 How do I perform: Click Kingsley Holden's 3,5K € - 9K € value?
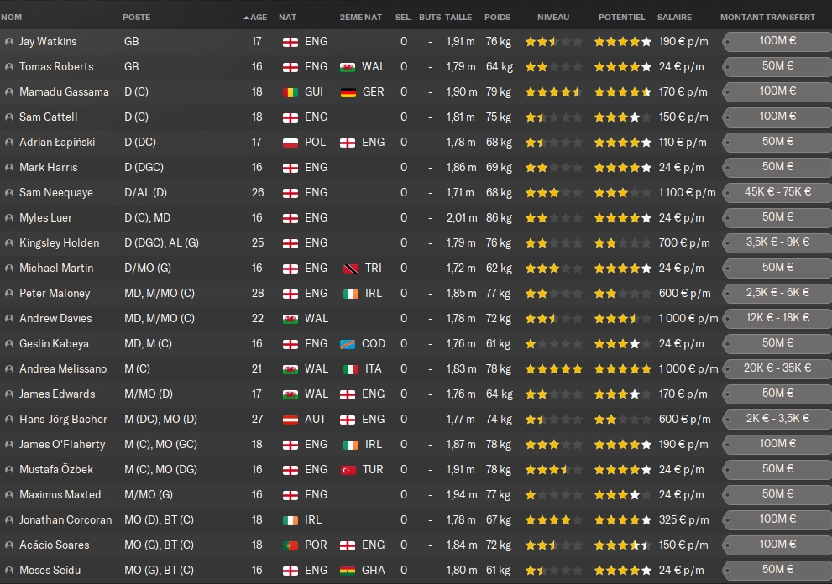point(777,242)
